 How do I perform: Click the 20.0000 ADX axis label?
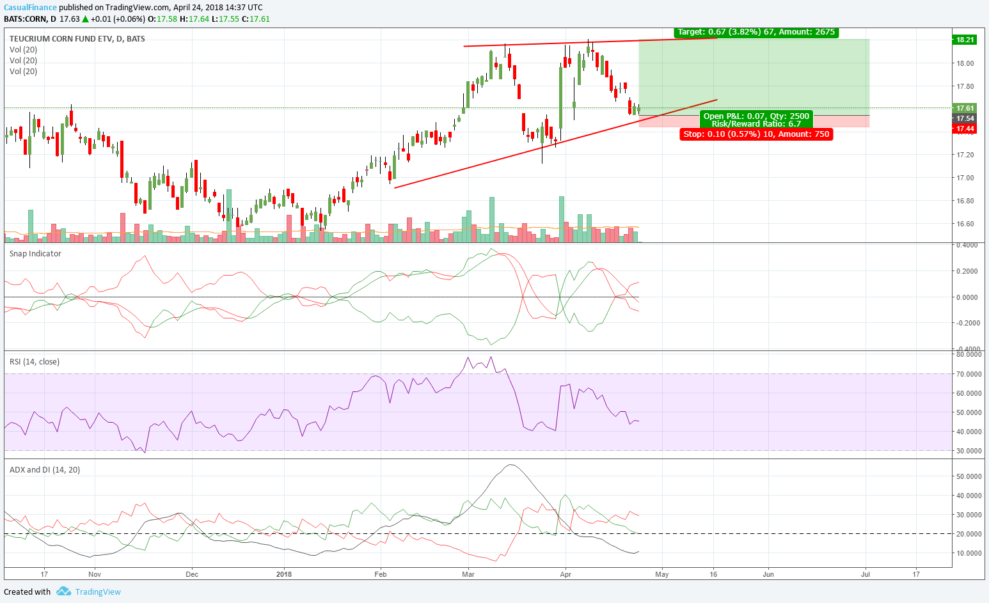[x=969, y=534]
